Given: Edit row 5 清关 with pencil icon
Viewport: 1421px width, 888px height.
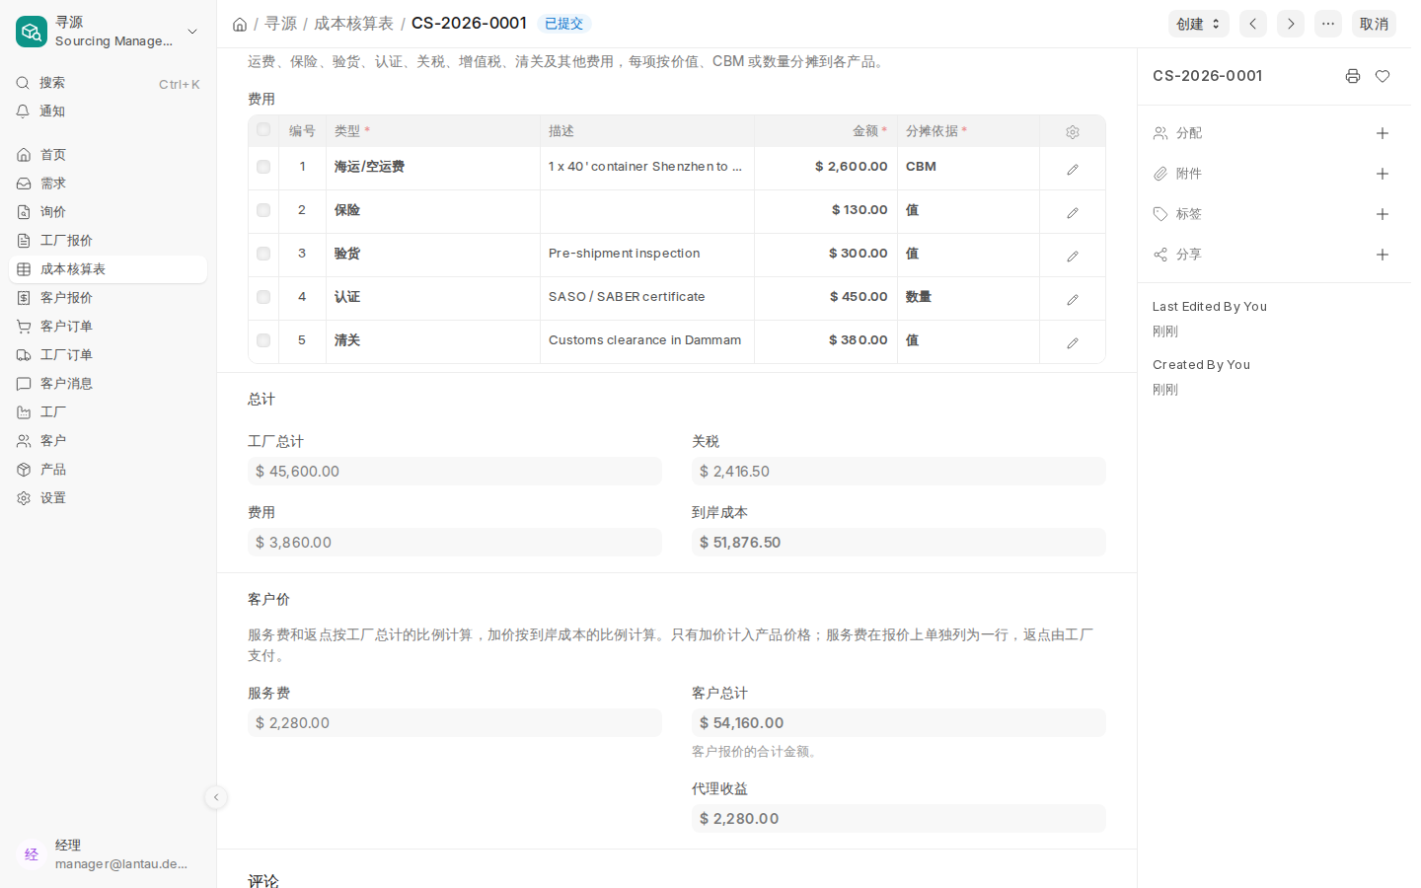Looking at the screenshot, I should click(1073, 342).
